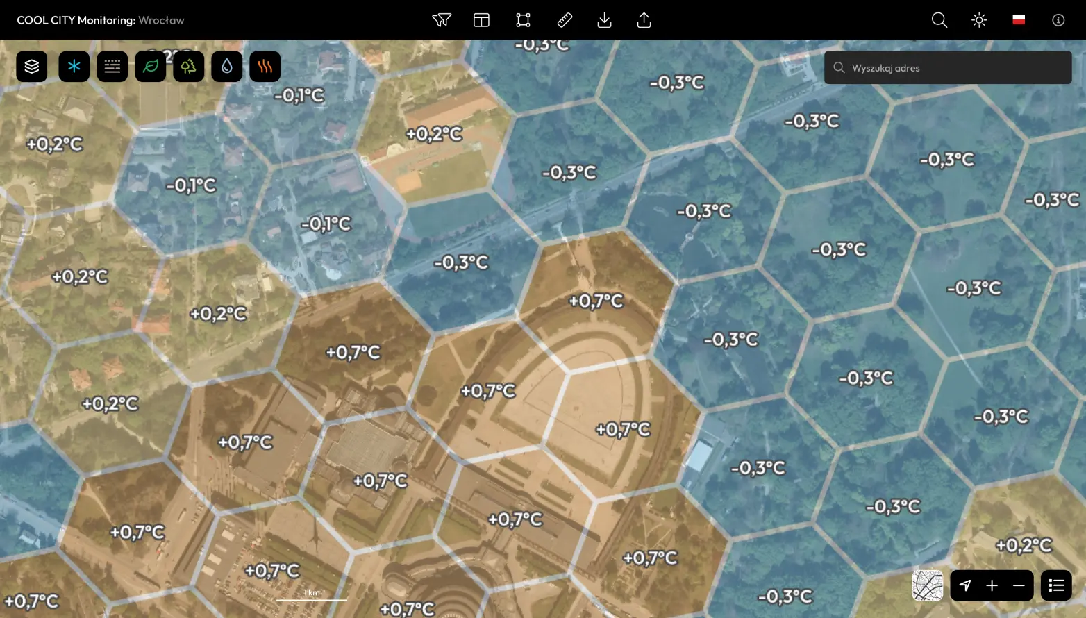Toggle the water drop layer
Image resolution: width=1086 pixels, height=618 pixels.
[227, 67]
